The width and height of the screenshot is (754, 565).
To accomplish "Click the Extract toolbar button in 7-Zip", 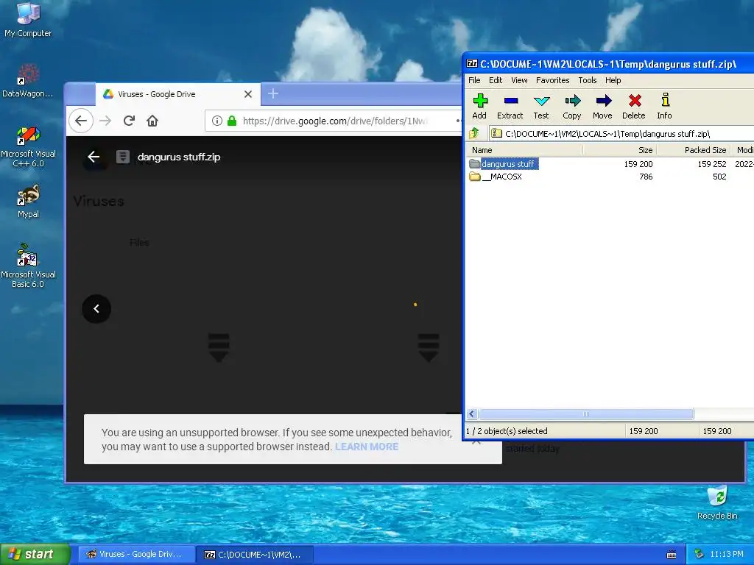I will pyautogui.click(x=510, y=106).
